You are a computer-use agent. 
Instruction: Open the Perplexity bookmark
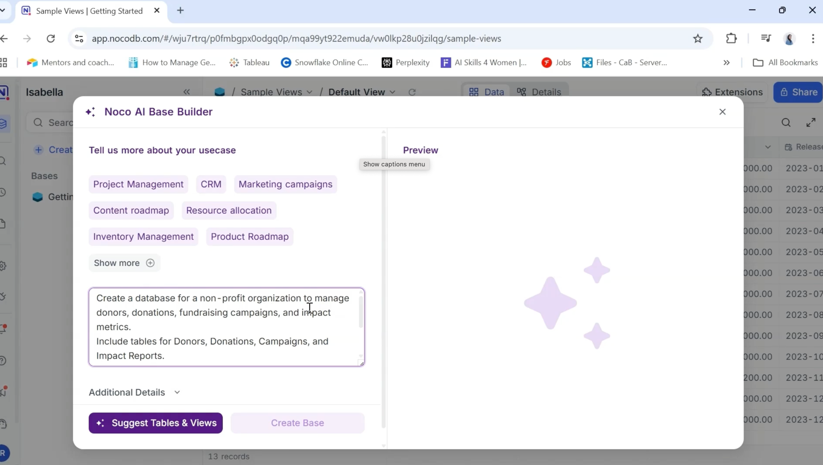point(406,63)
